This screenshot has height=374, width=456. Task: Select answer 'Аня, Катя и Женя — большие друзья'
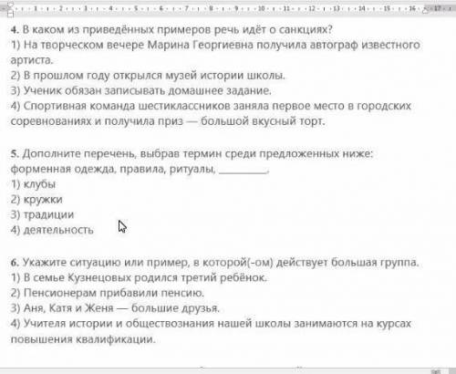(115, 308)
